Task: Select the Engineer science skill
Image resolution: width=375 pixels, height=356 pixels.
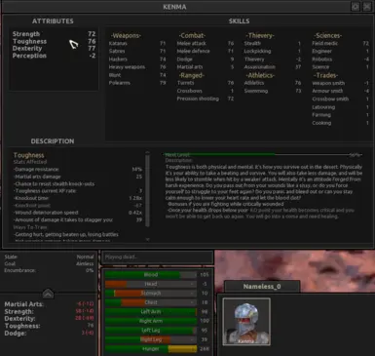Action: [x=340, y=51]
